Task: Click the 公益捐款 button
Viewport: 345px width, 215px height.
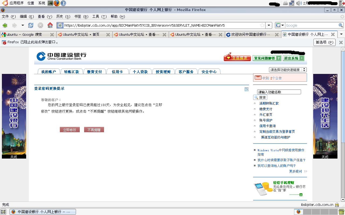Action: tap(237, 58)
